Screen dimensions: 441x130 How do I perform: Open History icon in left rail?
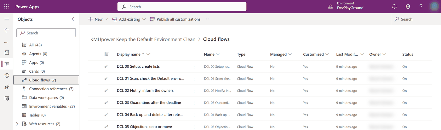point(7,75)
